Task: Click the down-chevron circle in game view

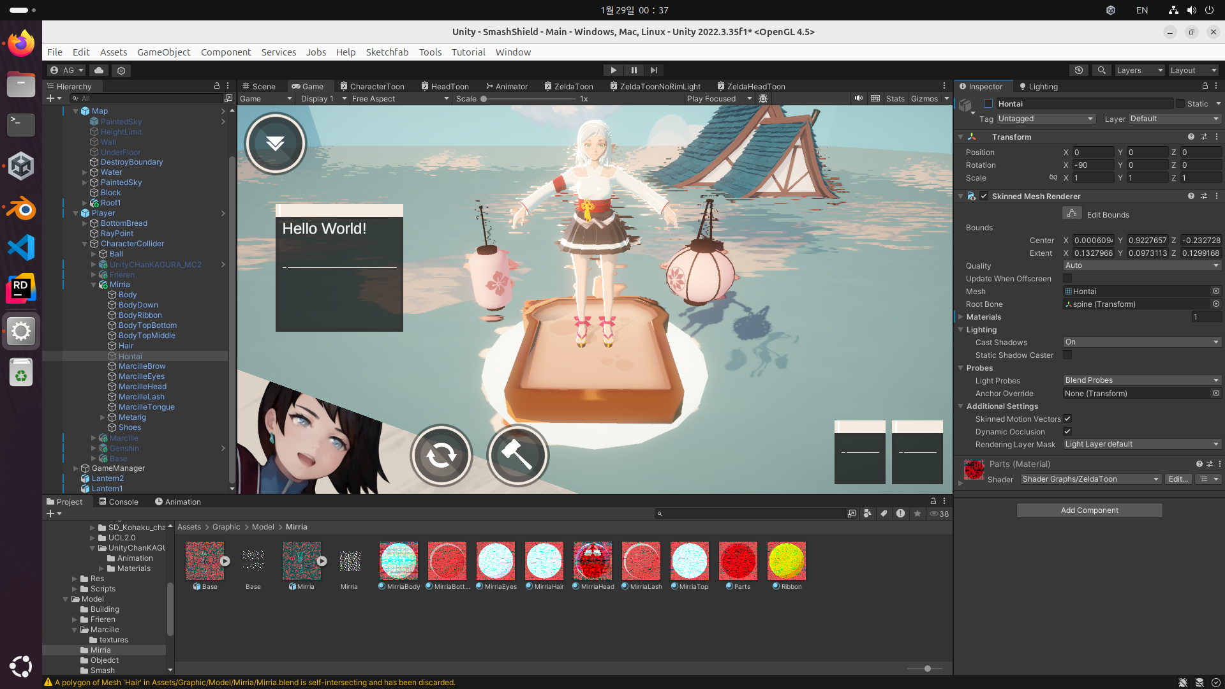Action: coord(275,144)
